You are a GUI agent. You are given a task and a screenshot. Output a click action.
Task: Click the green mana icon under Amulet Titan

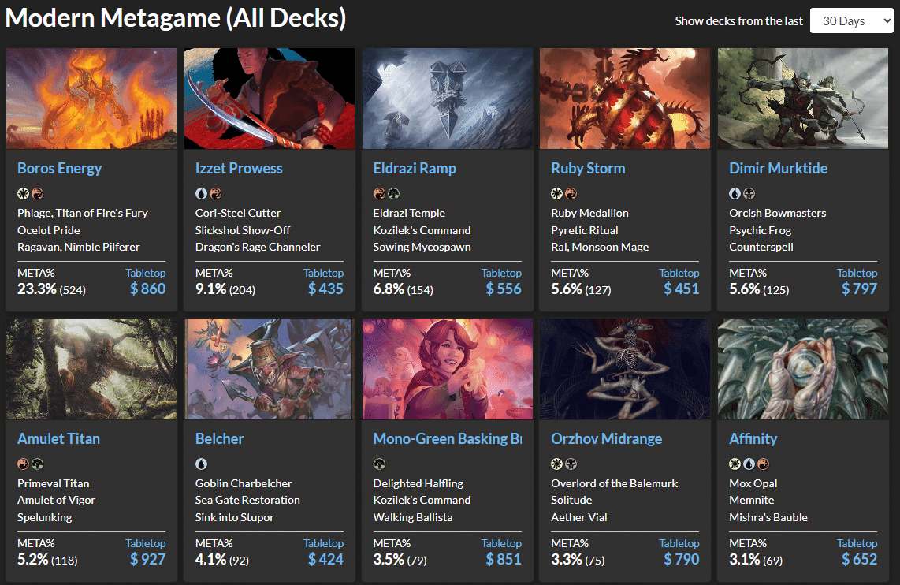coord(37,464)
